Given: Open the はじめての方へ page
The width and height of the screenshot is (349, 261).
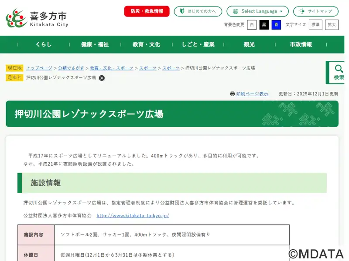Looking at the screenshot, I should coord(198,11).
